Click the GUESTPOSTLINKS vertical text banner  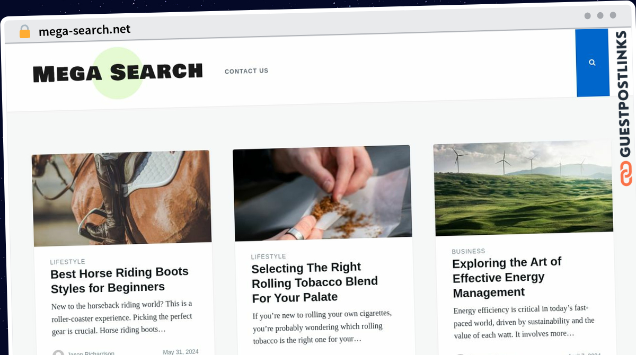click(624, 94)
